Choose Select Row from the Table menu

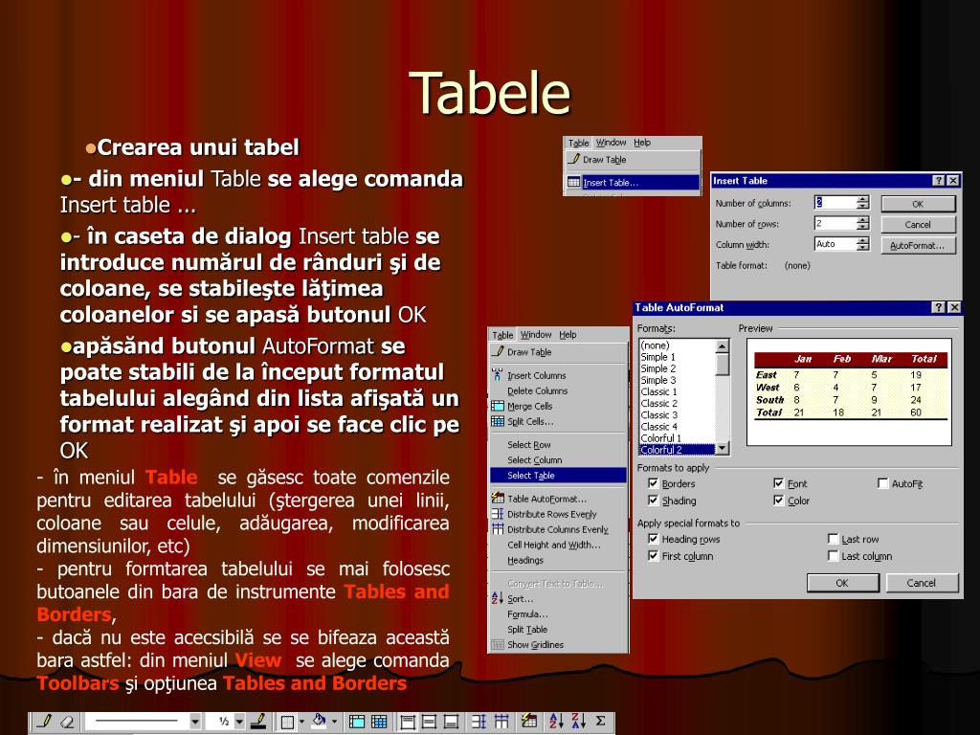[x=558, y=444]
